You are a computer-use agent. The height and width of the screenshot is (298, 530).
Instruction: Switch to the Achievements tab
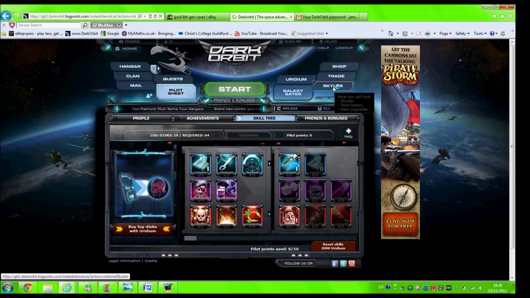pyautogui.click(x=202, y=118)
